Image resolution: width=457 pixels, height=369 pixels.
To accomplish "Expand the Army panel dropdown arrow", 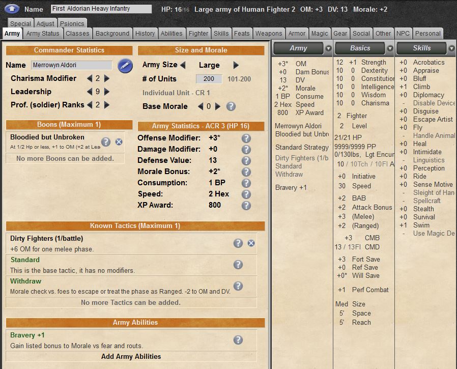I will tap(328, 48).
